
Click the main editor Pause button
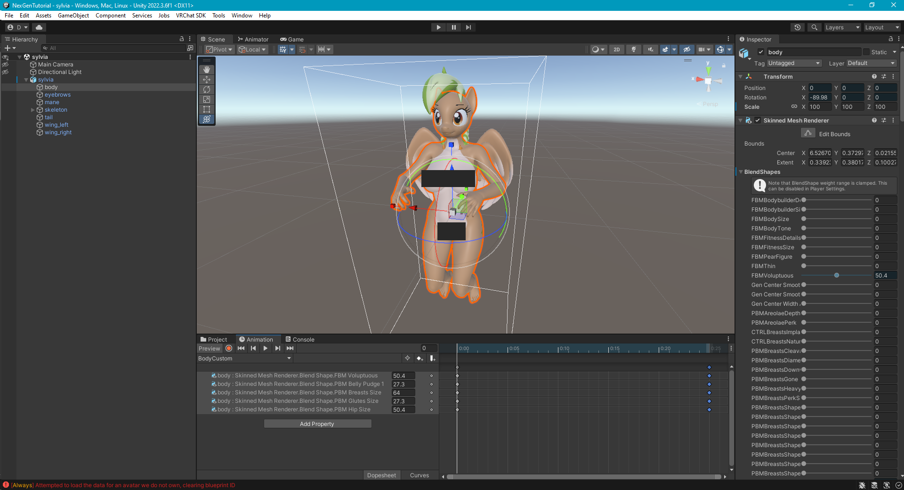[453, 27]
